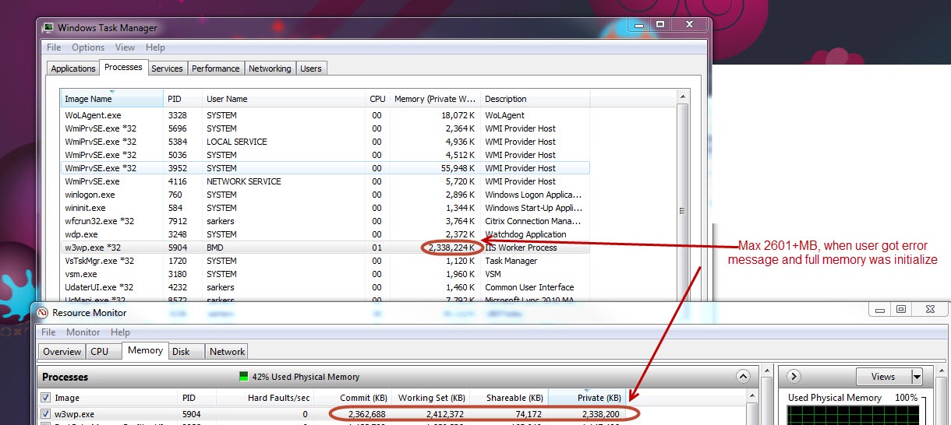Select the WmiPrvSE.exe row with PID 3952
This screenshot has height=425, width=951.
[325, 168]
